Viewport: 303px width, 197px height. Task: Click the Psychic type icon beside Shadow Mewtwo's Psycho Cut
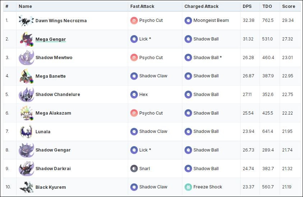point(134,58)
